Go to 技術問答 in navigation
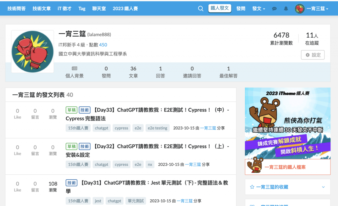This screenshot has height=206, width=338. tap(17, 9)
